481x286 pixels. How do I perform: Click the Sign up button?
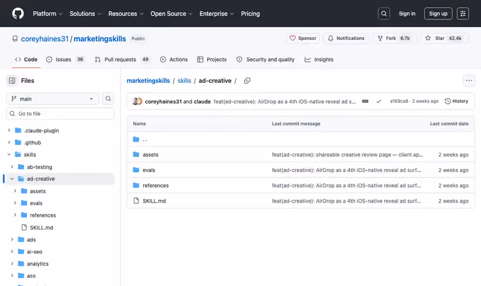[x=438, y=14]
